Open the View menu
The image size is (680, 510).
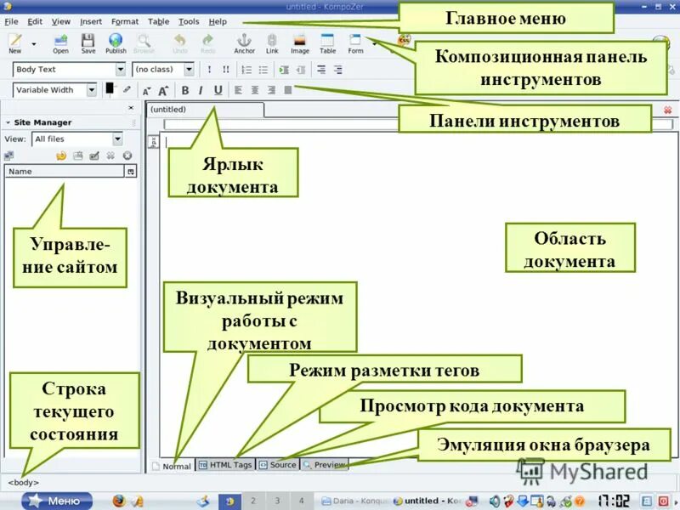click(60, 21)
